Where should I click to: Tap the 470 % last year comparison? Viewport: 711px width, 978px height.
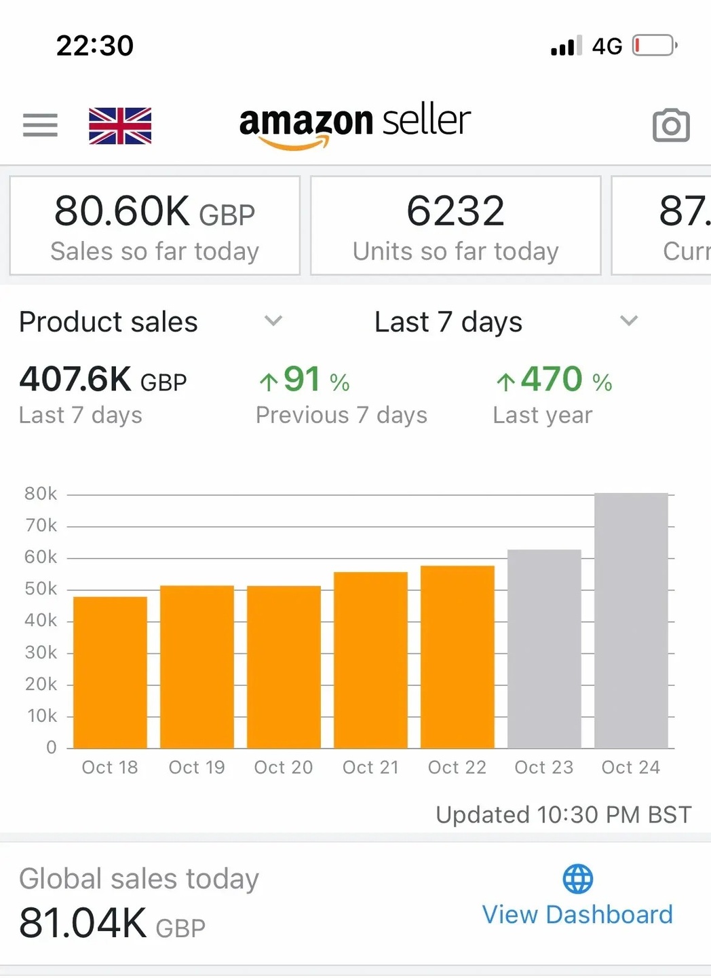click(554, 380)
